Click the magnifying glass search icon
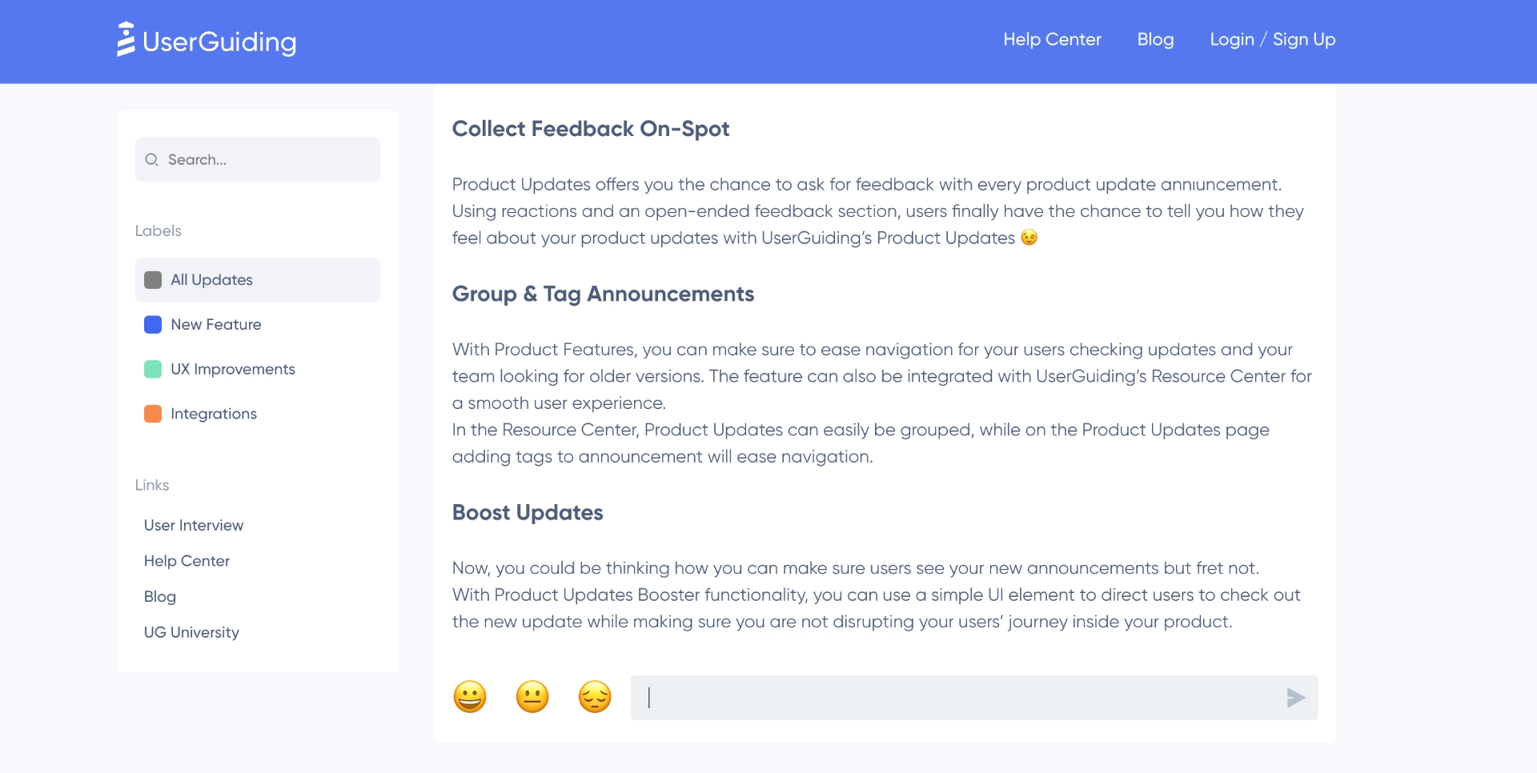The width and height of the screenshot is (1537, 773). [x=151, y=159]
